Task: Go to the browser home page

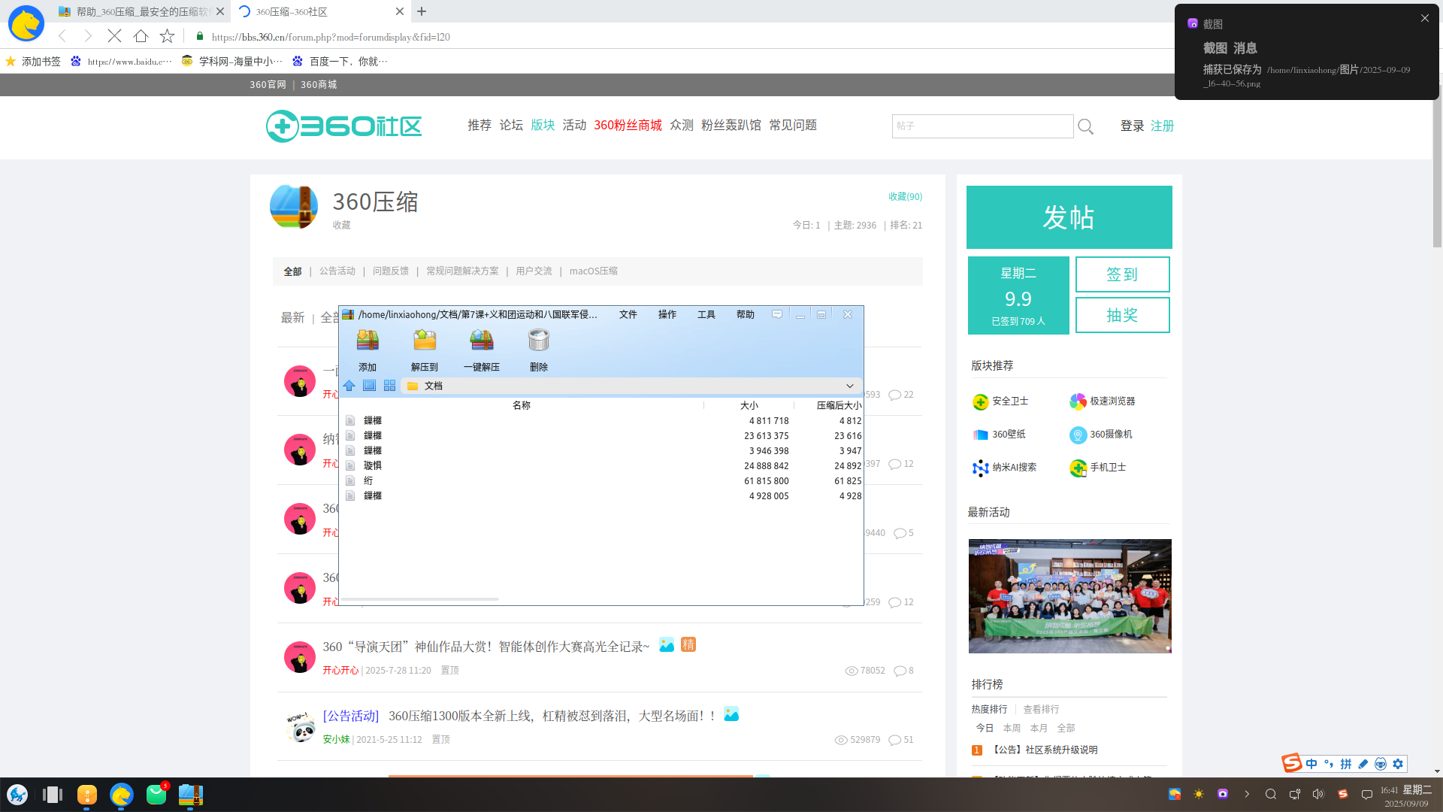Action: 141,35
